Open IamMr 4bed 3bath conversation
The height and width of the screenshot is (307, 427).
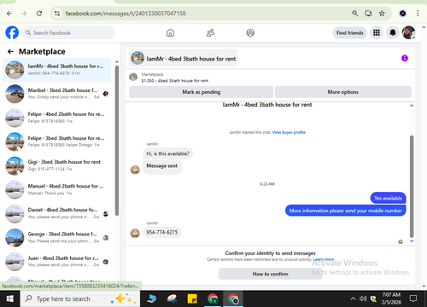(57, 70)
